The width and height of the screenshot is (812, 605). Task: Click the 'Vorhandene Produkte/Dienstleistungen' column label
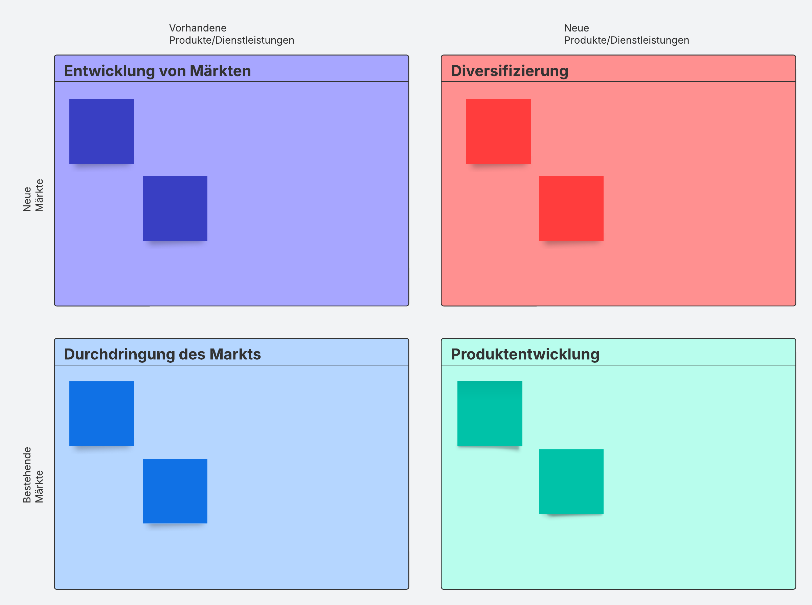231,34
